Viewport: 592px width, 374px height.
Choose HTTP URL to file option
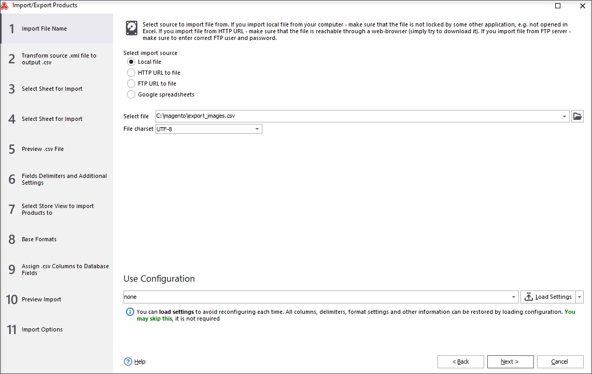pyautogui.click(x=131, y=73)
